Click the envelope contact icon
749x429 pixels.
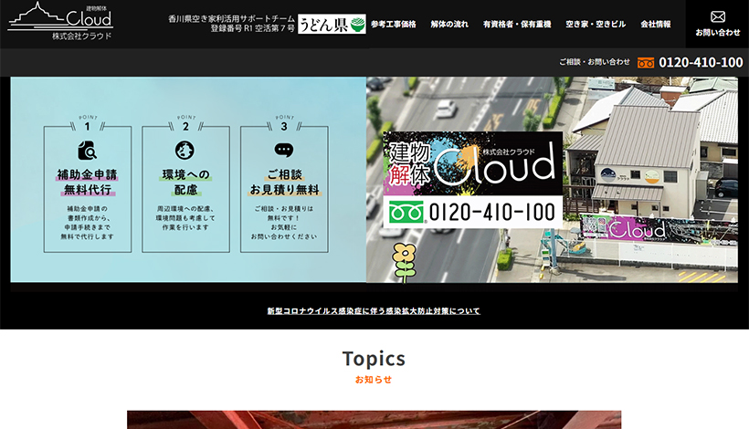coord(717,16)
